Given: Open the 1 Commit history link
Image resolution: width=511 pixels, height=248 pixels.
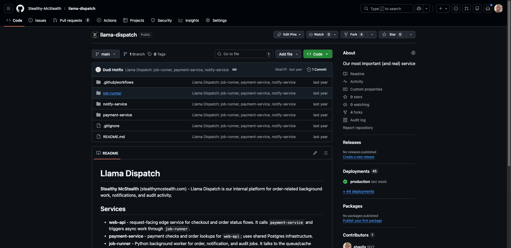Looking at the screenshot, I should [x=317, y=70].
